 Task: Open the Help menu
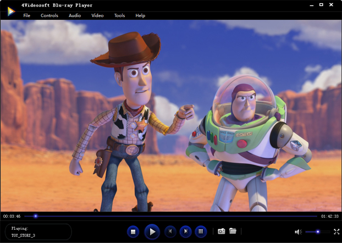[x=140, y=15]
